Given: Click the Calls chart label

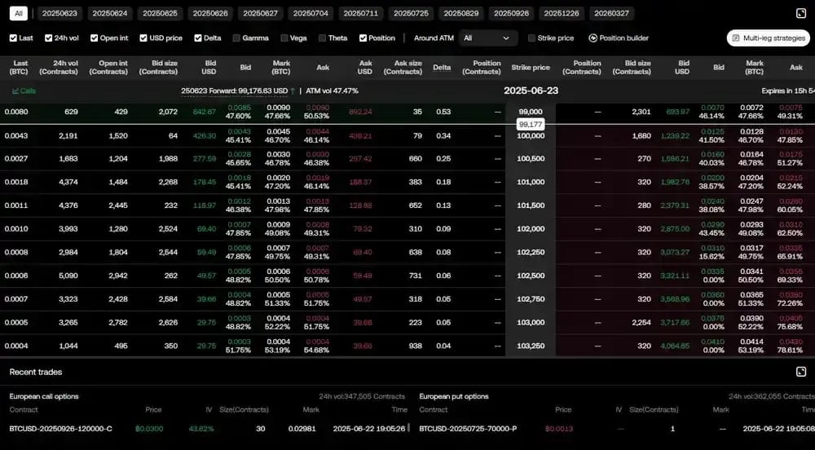Looking at the screenshot, I should (24, 91).
